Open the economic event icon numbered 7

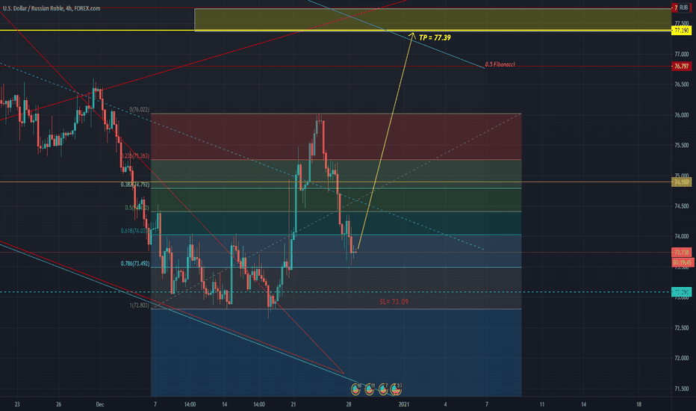(383, 389)
